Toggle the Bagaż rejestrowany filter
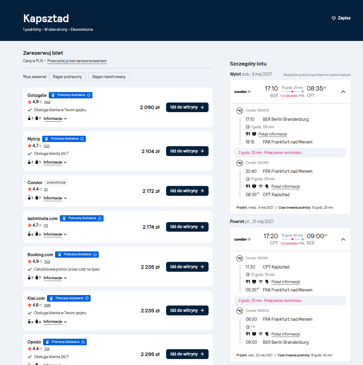Screen dimensions: 363x365 click(109, 77)
